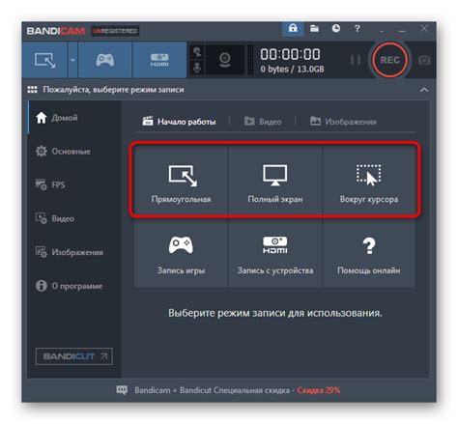The width and height of the screenshot is (458, 424).
Task: Click the UNREGISTERED badge
Action: pos(115,31)
